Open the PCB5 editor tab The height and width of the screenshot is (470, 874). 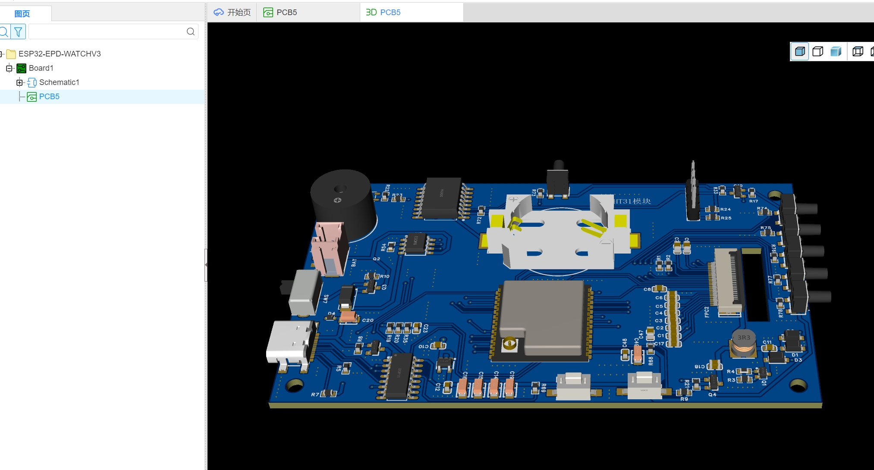point(286,13)
